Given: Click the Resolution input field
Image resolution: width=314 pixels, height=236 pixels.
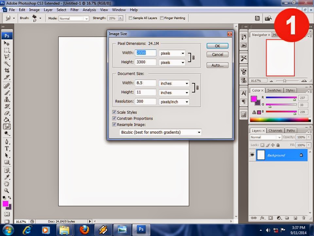Looking at the screenshot, I should pyautogui.click(x=146, y=101).
